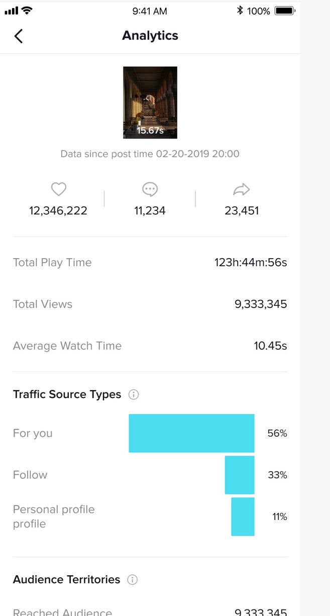The image size is (330, 616).
Task: Expand the Total Views row
Action: 150,304
